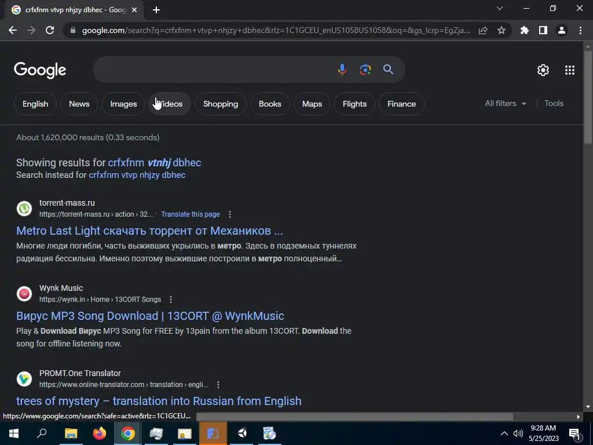Search by image with Google Lens icon
Image resolution: width=593 pixels, height=445 pixels.
point(365,70)
